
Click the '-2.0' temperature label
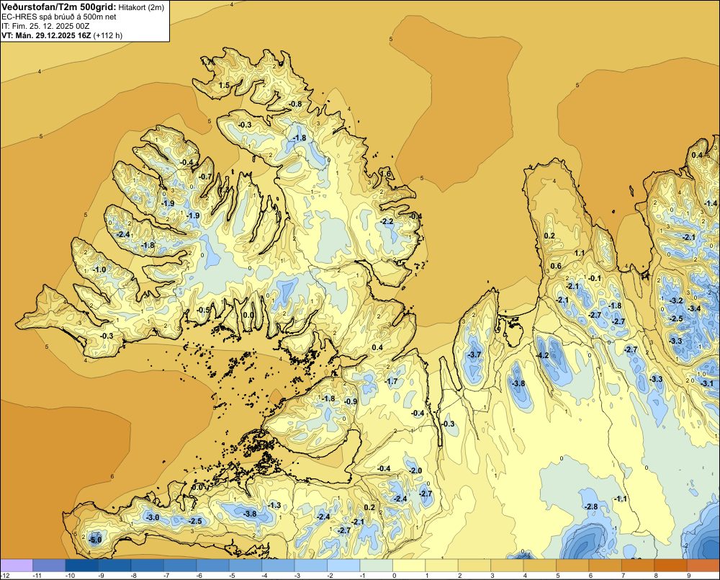[415, 470]
